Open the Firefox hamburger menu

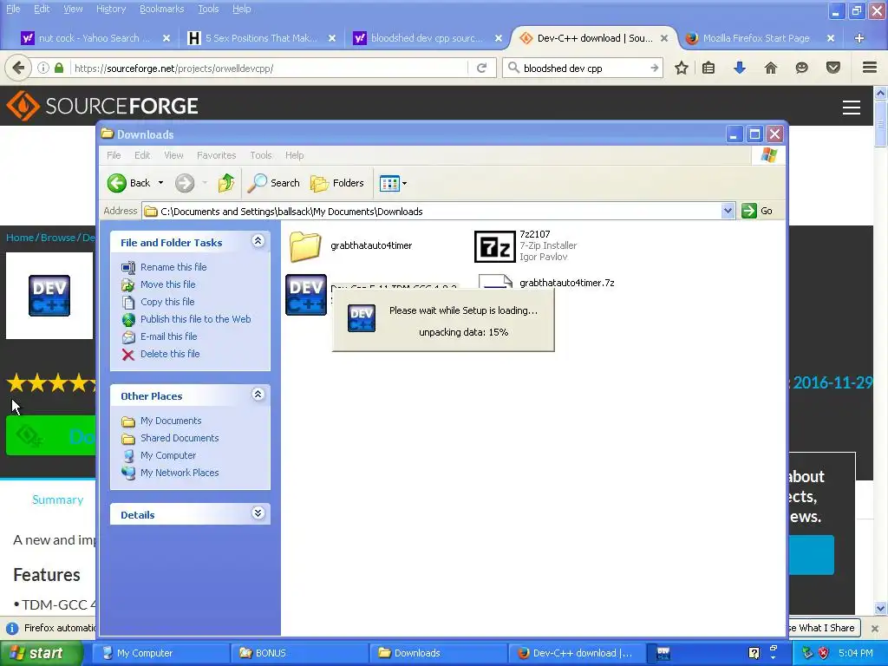pos(870,68)
